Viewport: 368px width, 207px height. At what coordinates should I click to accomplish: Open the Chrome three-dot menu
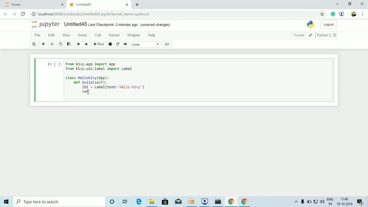point(363,14)
